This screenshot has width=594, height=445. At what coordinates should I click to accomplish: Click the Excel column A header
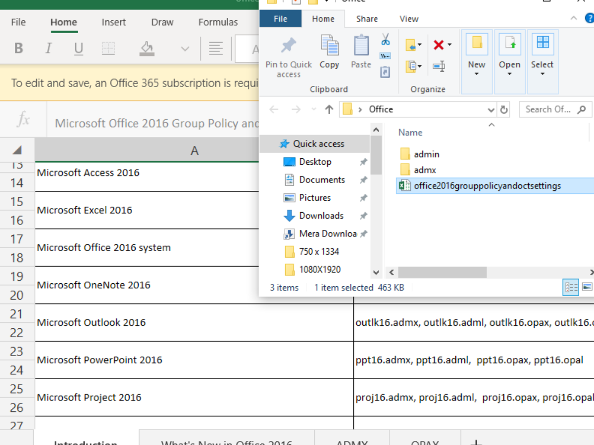194,150
